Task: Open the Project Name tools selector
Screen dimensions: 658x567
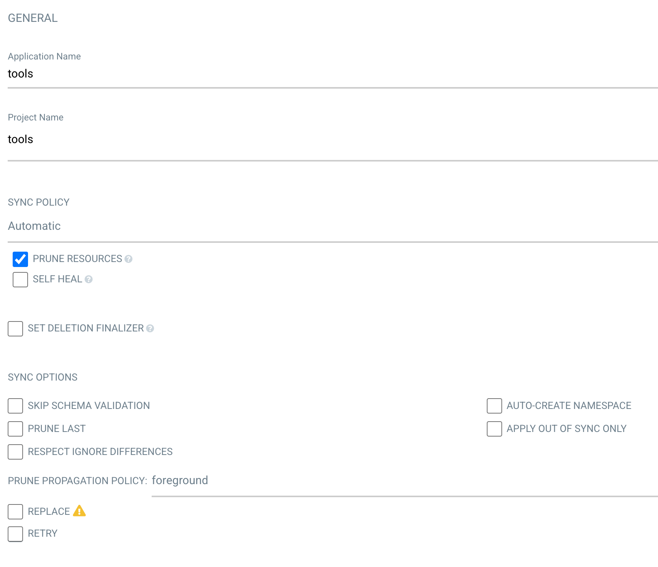Action: [333, 140]
